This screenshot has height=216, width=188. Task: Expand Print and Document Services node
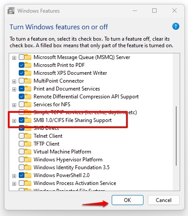click(14, 89)
